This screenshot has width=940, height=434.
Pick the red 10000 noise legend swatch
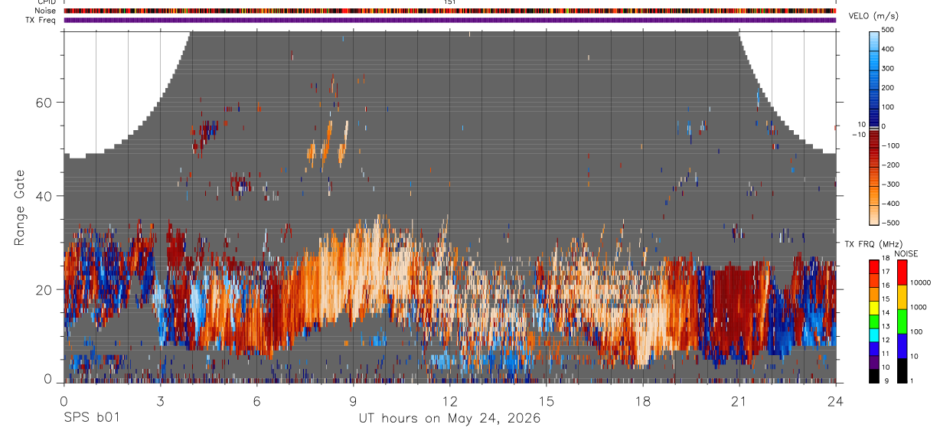coord(901,272)
